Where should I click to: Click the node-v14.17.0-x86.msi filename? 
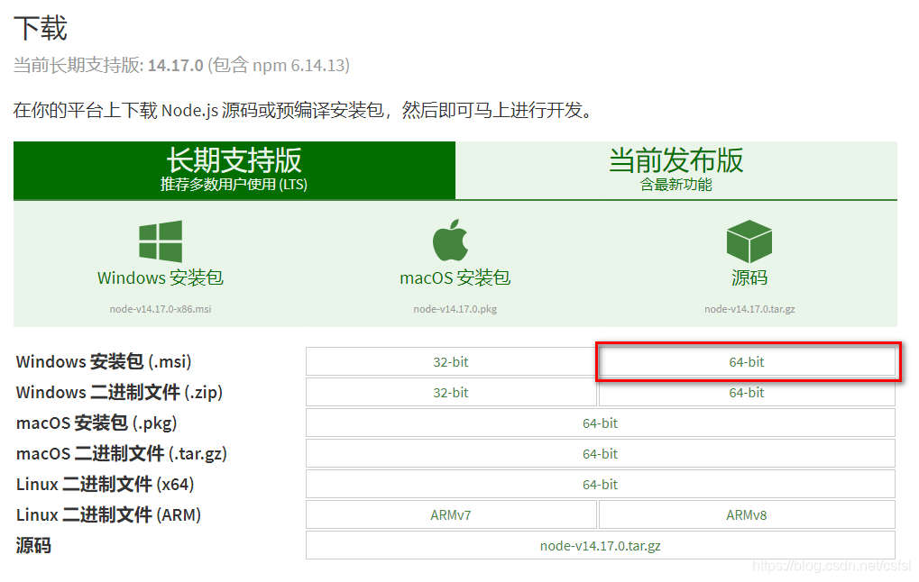pos(161,309)
